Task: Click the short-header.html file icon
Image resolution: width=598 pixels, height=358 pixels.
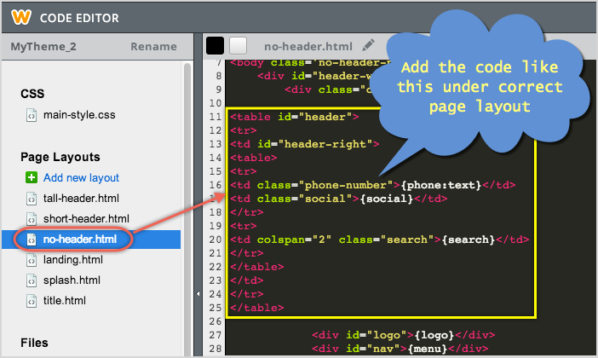Action: click(32, 218)
